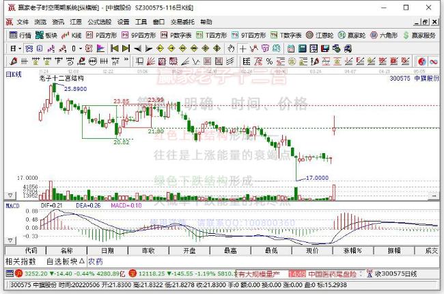Open the 行情 market quotes view

click(x=20, y=35)
